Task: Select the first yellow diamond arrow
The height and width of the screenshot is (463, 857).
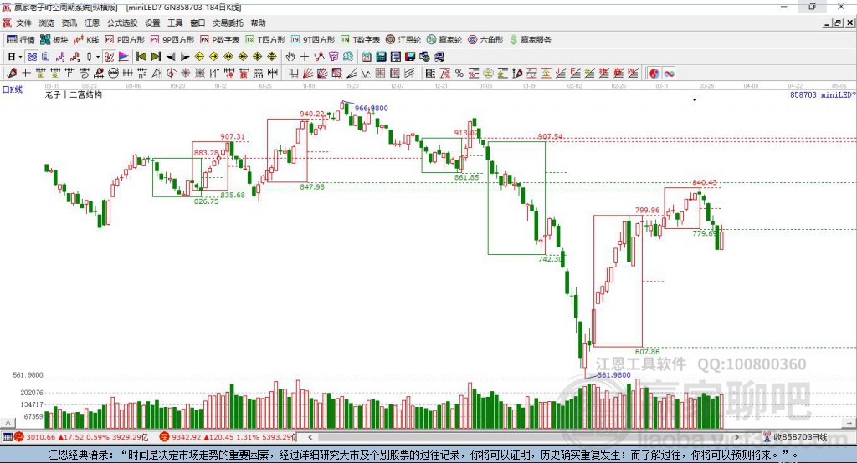Action: pyautogui.click(x=199, y=57)
